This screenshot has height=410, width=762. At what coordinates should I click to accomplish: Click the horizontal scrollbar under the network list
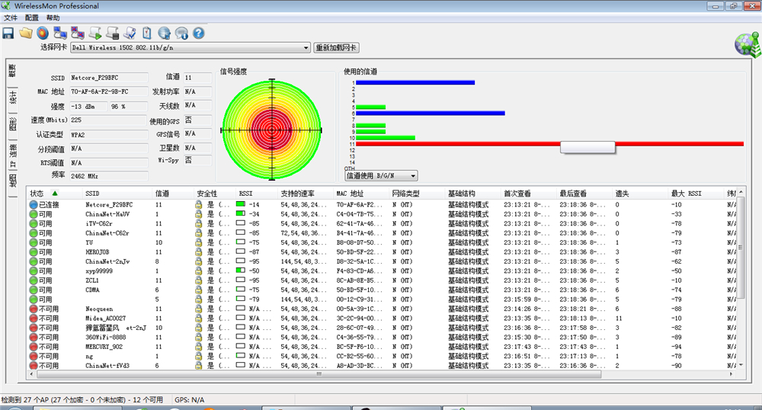pyautogui.click(x=320, y=375)
